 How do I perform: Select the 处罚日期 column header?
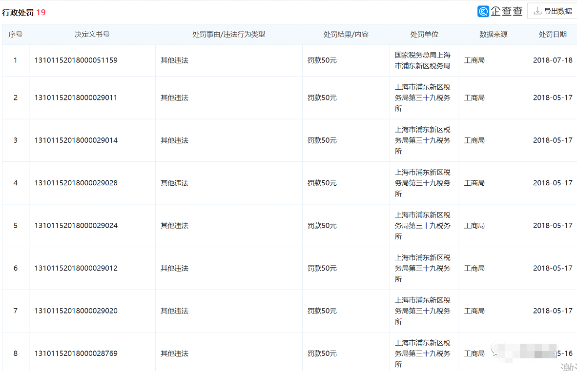click(x=553, y=35)
